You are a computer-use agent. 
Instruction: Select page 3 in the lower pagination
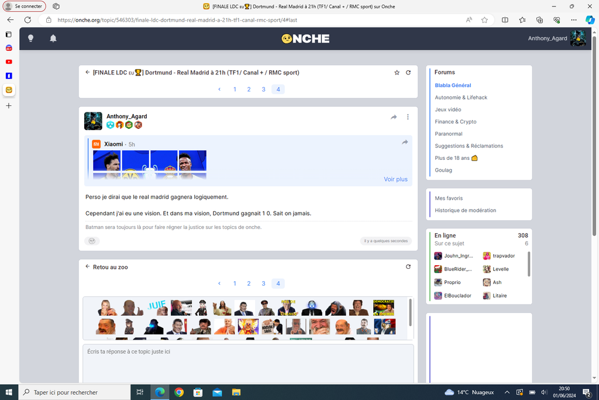(263, 283)
